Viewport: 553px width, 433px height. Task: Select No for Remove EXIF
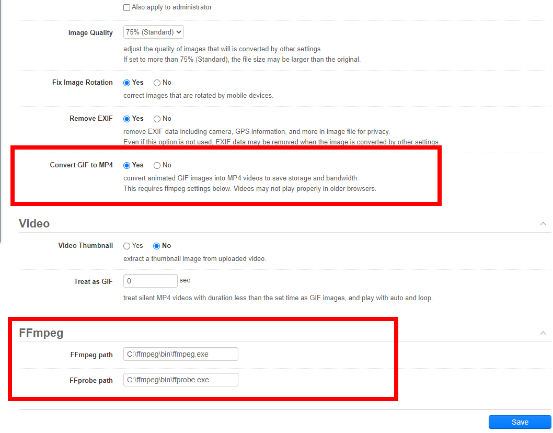tap(157, 119)
